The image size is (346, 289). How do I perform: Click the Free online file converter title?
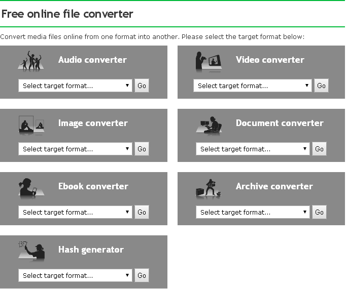(67, 14)
